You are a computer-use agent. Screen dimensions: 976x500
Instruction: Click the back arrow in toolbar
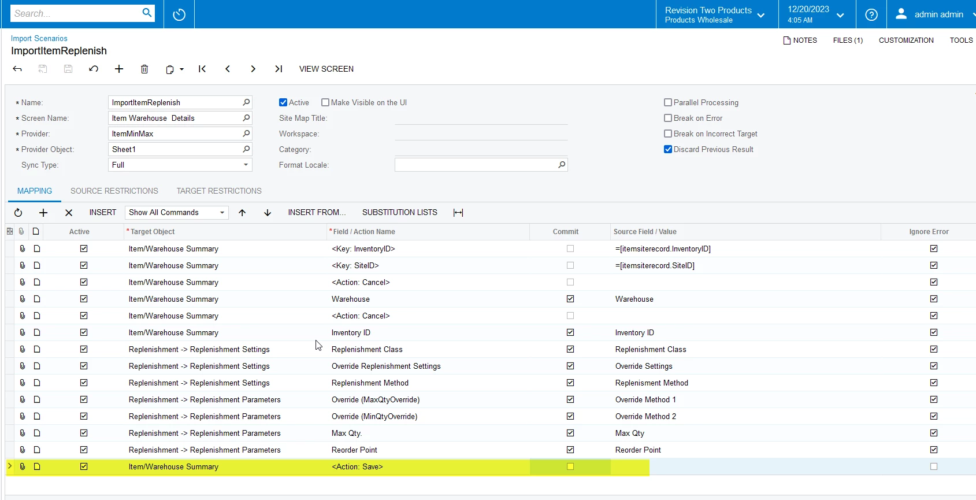(x=17, y=69)
